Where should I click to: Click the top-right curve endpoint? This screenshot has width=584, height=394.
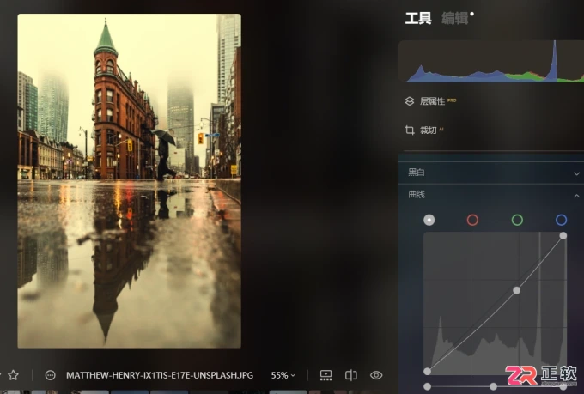(x=563, y=236)
